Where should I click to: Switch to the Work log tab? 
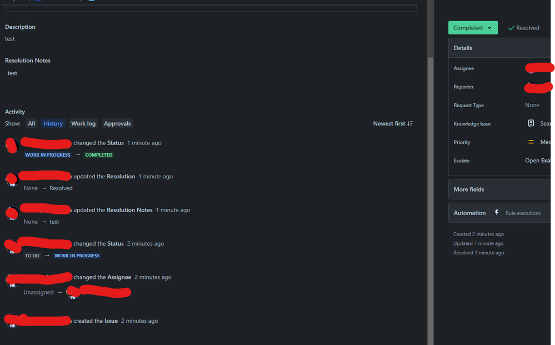tap(83, 123)
